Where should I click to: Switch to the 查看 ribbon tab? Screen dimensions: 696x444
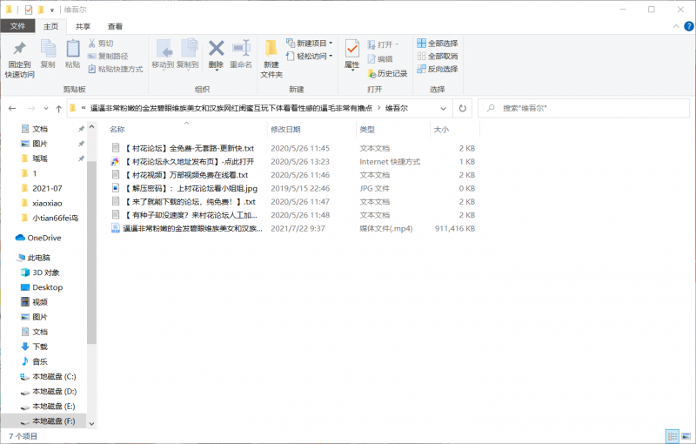tap(115, 27)
